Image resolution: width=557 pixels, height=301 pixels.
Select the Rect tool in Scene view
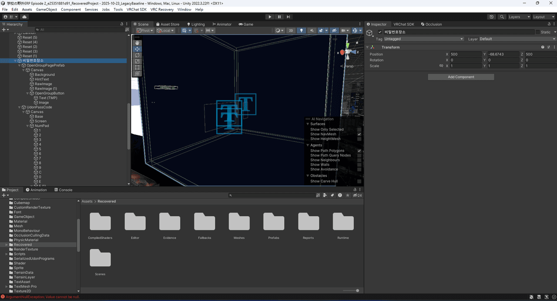point(138,67)
